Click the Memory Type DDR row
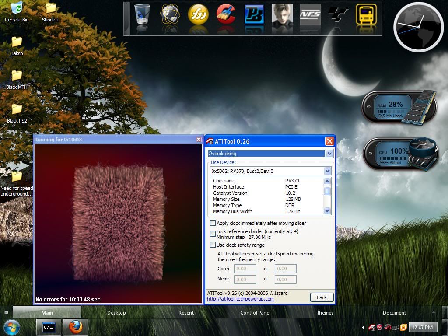The height and width of the screenshot is (336, 448). [267, 205]
